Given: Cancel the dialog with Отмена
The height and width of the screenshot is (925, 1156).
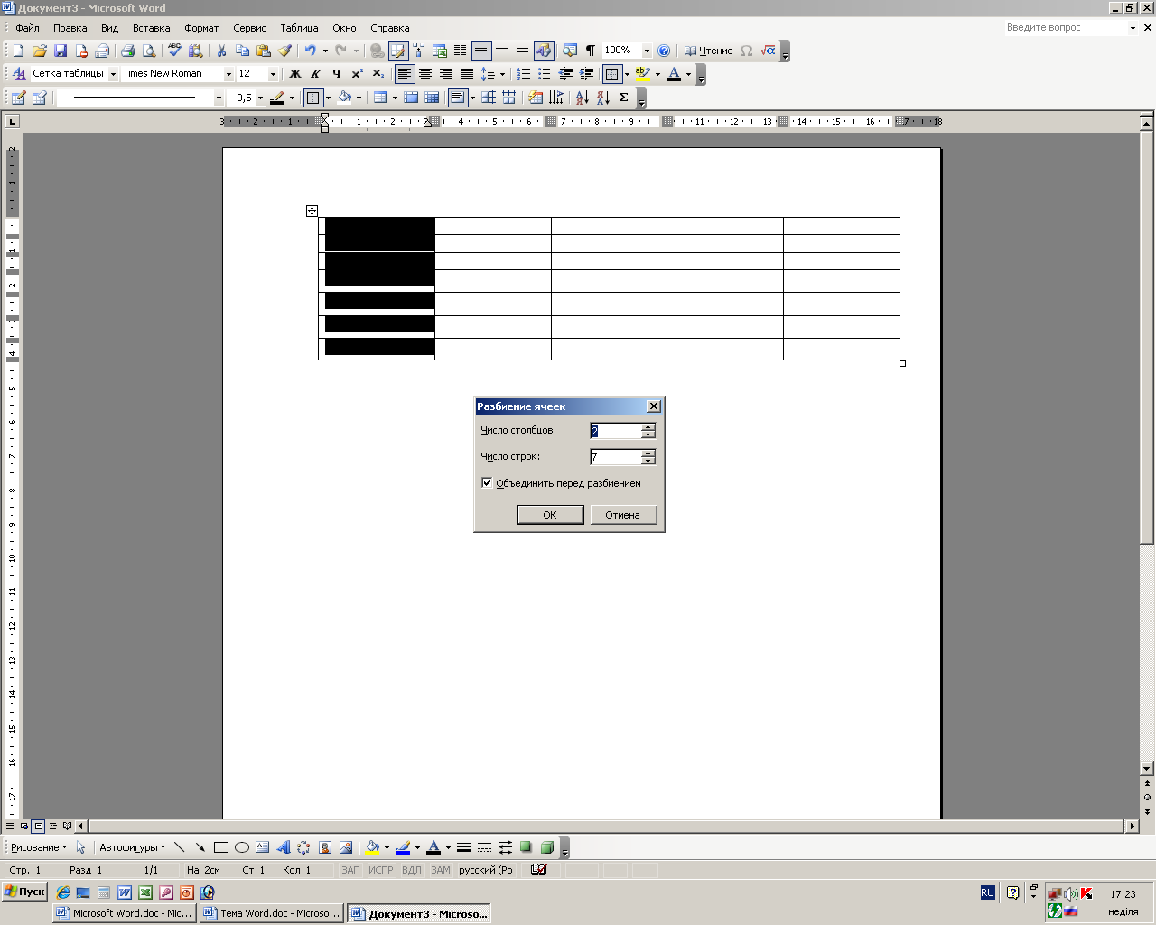Looking at the screenshot, I should point(623,515).
